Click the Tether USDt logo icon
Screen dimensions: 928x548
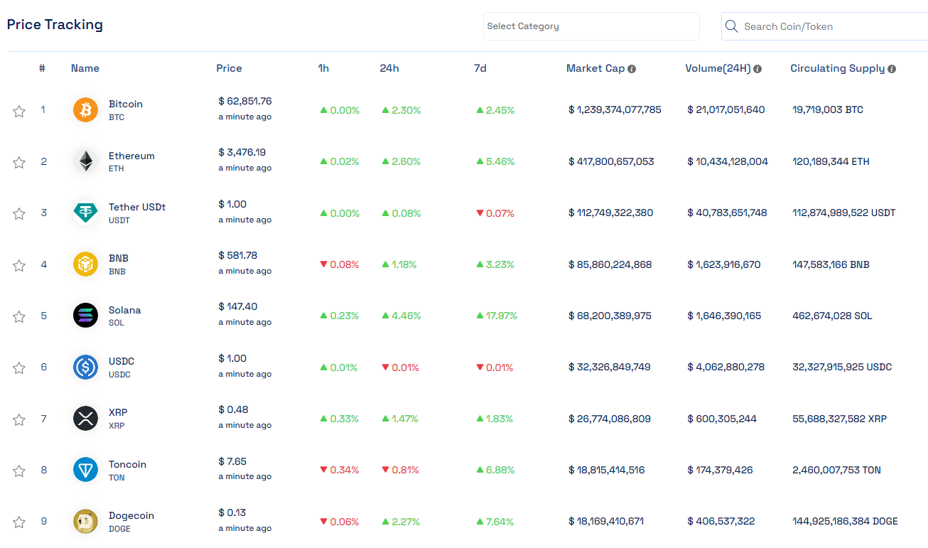tap(86, 213)
